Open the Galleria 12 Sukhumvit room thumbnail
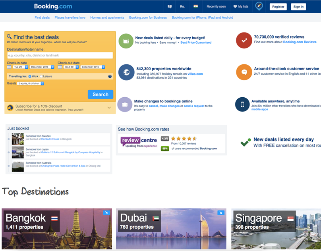321x251 pixels. click(x=18, y=153)
